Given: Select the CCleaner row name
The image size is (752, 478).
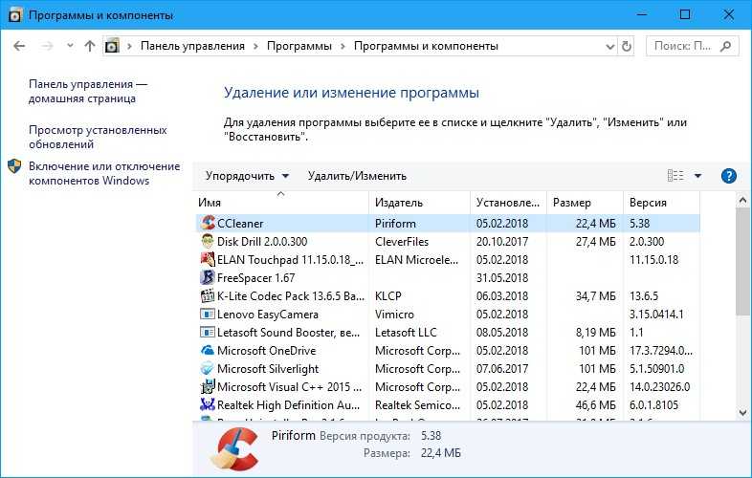Looking at the screenshot, I should point(240,224).
